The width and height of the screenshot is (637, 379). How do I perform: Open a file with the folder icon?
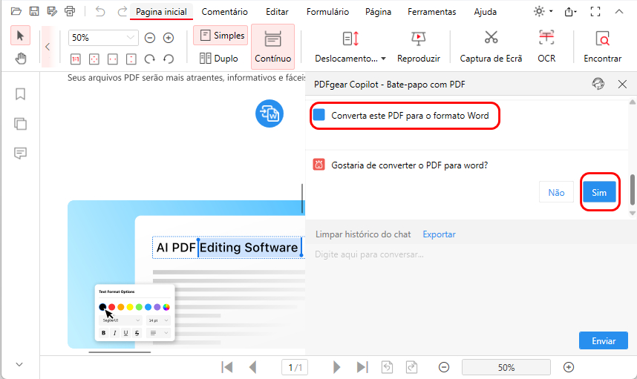pyautogui.click(x=16, y=11)
